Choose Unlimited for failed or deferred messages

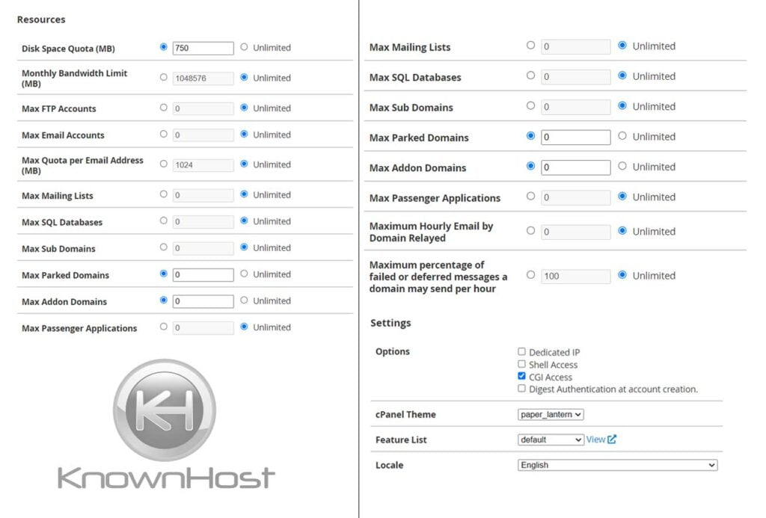tap(622, 275)
